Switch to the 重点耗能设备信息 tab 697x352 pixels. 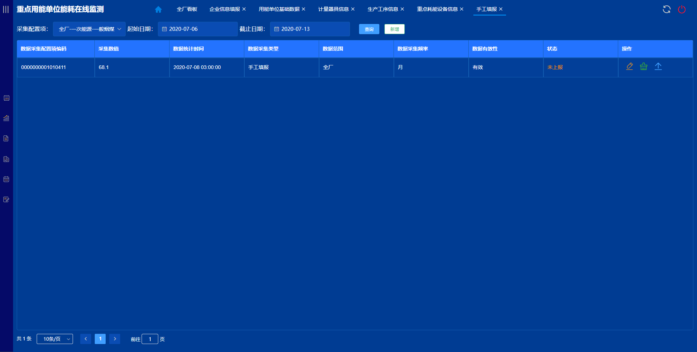437,9
